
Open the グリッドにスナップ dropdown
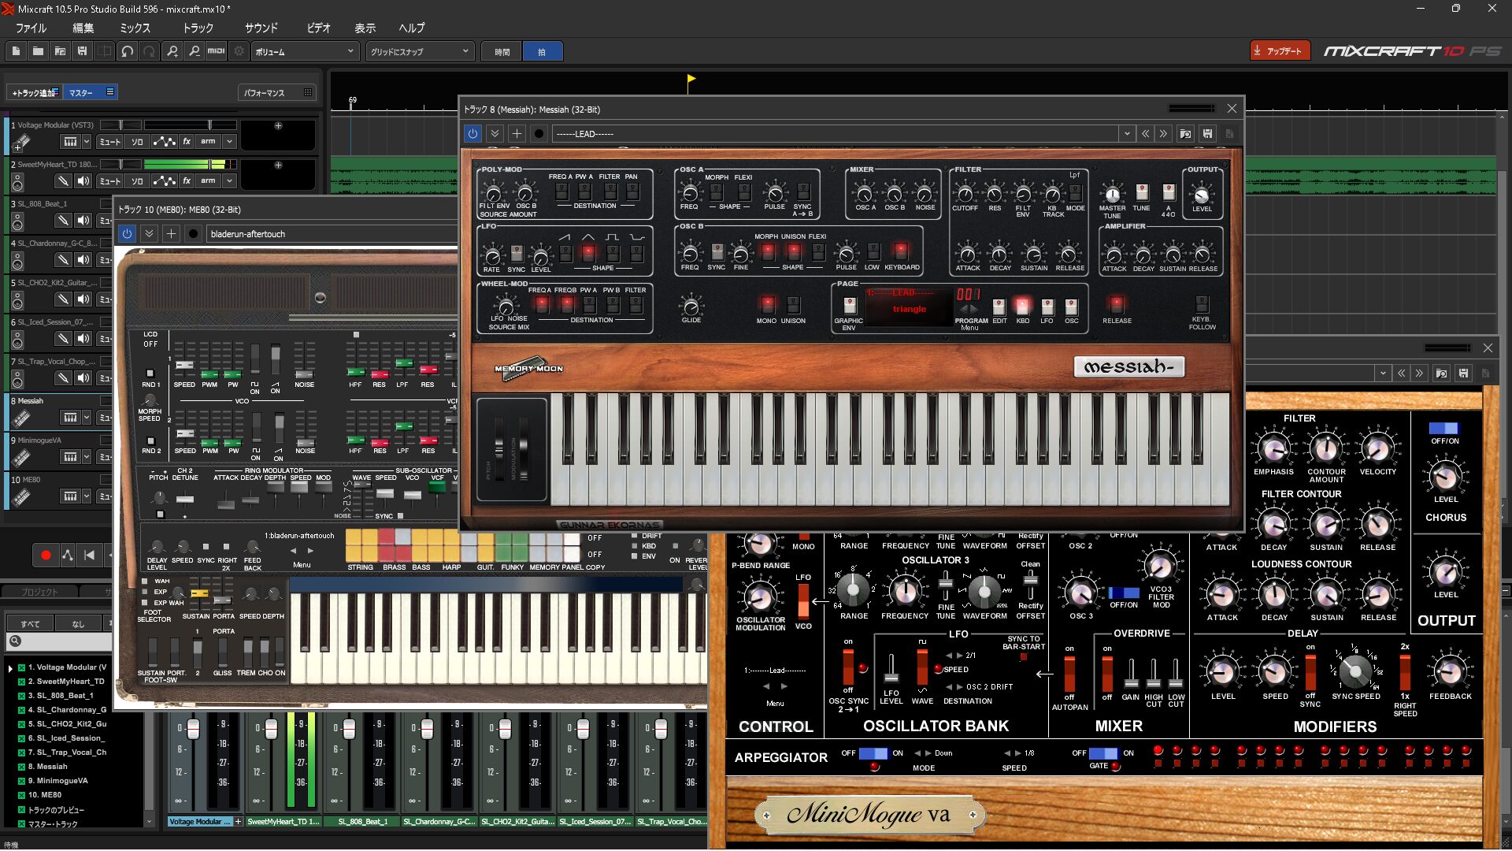tap(420, 51)
